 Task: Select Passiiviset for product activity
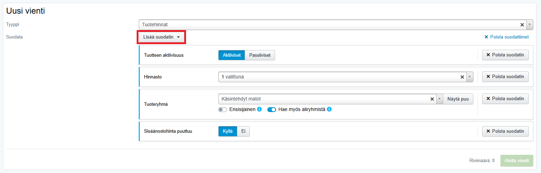point(260,55)
